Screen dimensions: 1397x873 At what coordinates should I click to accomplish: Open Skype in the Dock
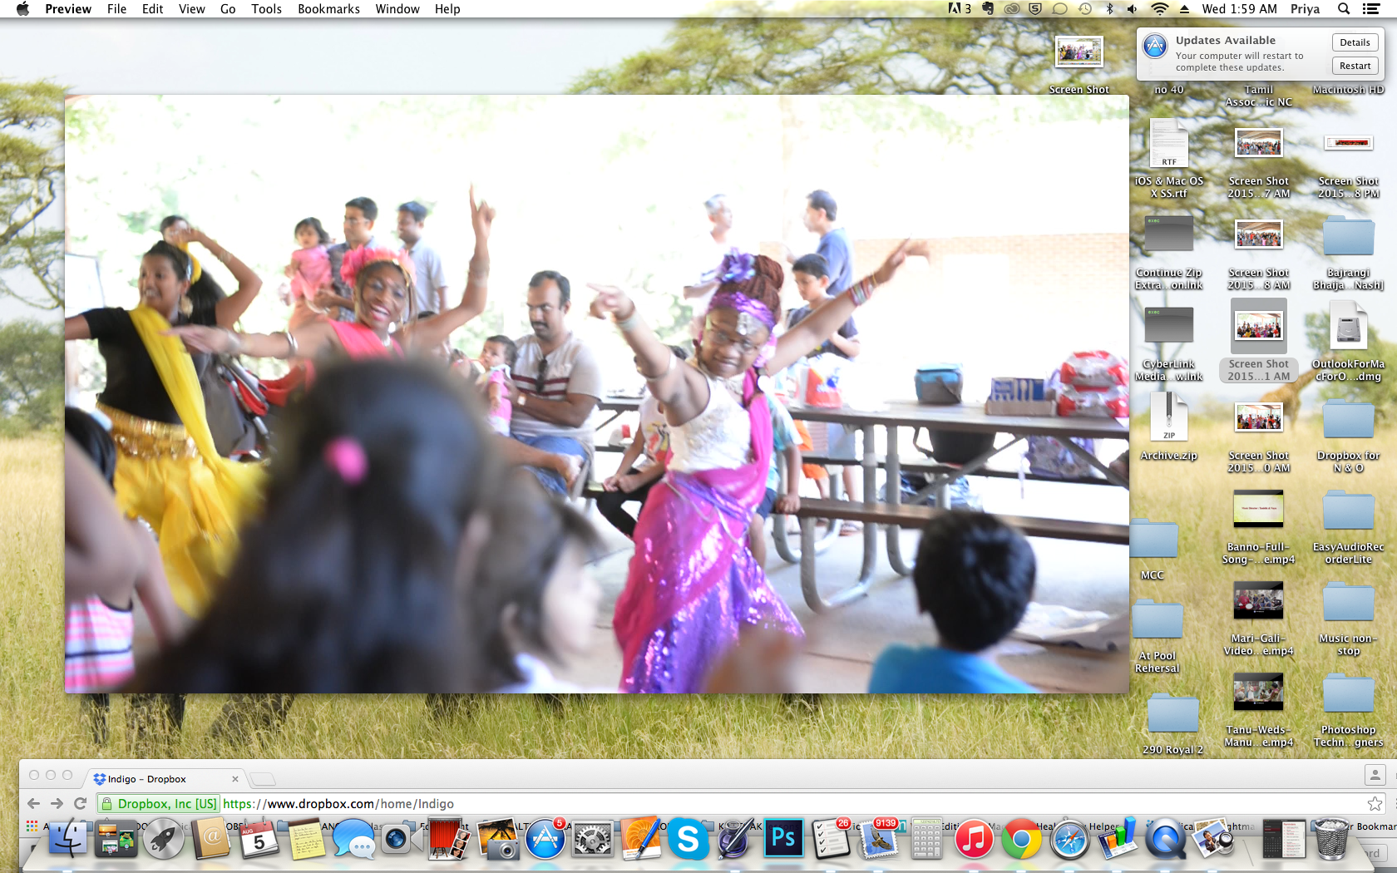click(x=688, y=839)
